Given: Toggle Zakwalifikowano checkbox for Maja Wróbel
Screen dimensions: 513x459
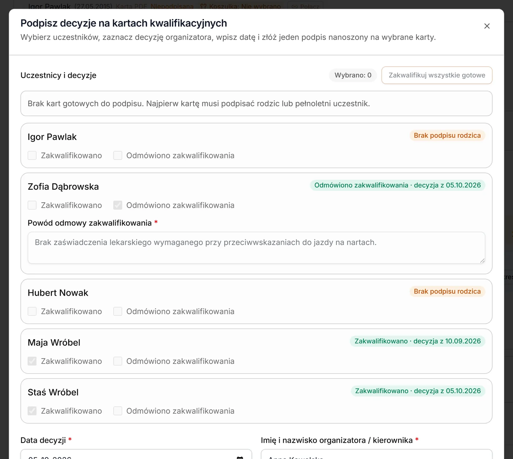Looking at the screenshot, I should (x=32, y=361).
